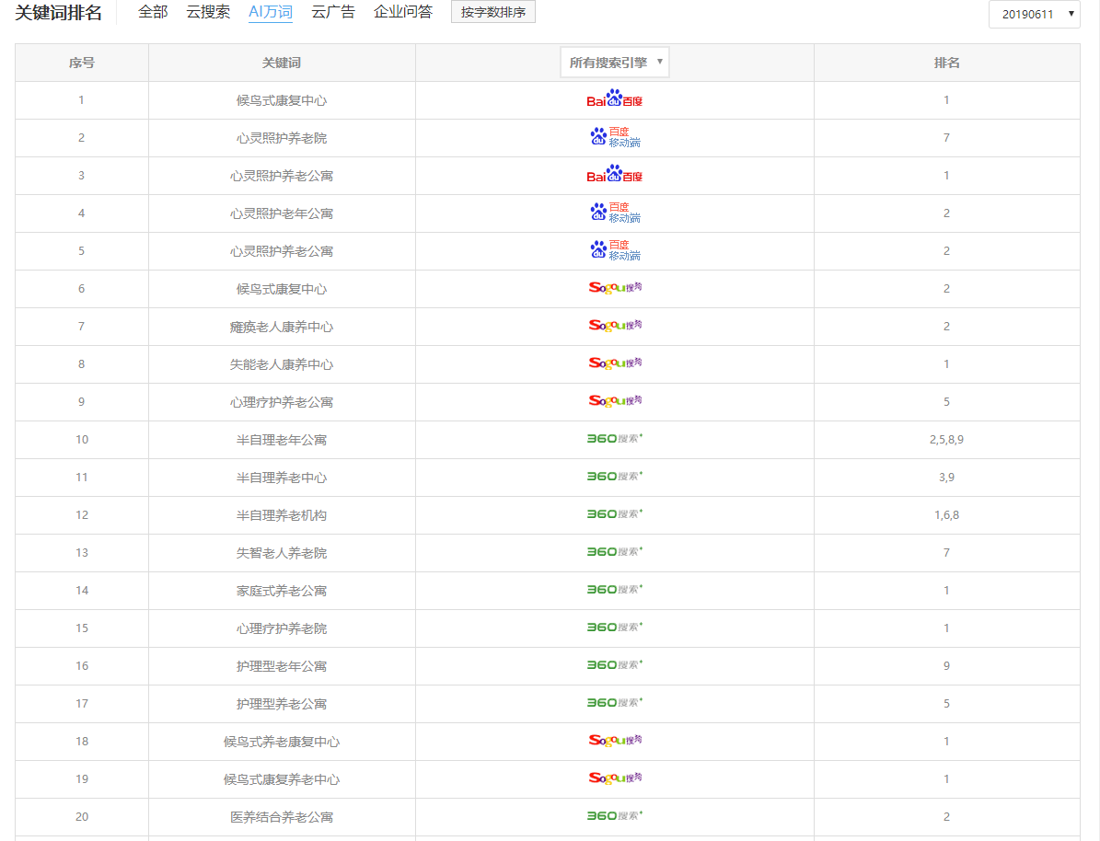Viewport: 1100px width, 841px height.
Task: Select keyword 医养结合养老公寓
Action: [282, 817]
